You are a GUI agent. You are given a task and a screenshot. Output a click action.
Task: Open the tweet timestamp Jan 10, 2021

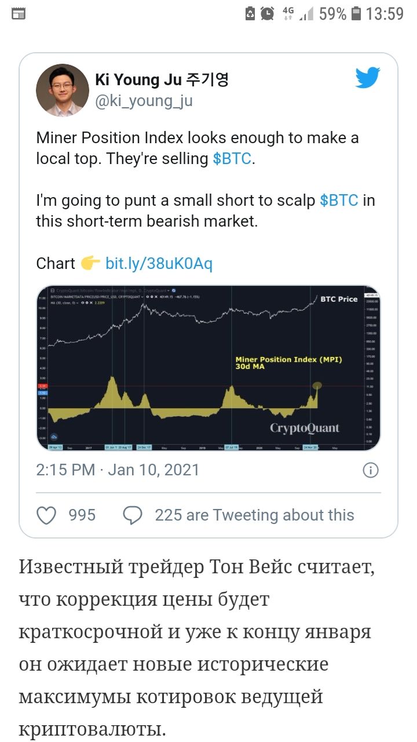(x=118, y=470)
